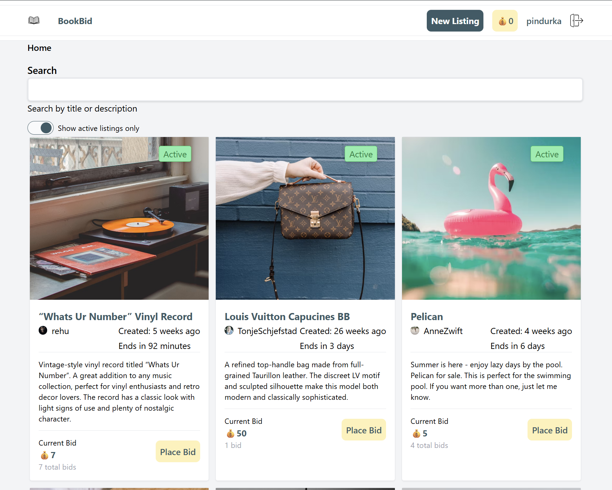612x490 pixels.
Task: Open the Louis Vuitton Capucines BB title
Action: coord(287,317)
